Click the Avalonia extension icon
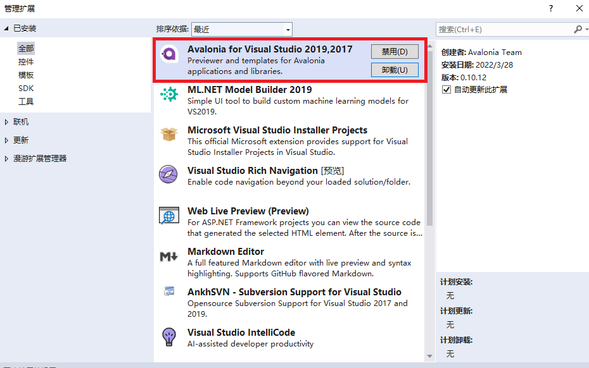 pos(169,54)
